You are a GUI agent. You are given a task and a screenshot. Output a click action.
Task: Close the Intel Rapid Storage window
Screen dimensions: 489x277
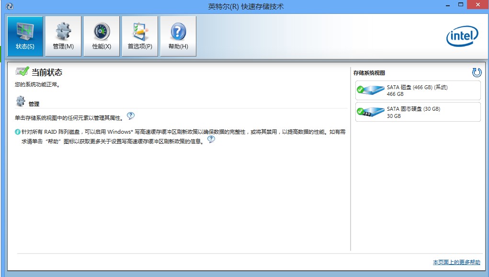click(x=478, y=5)
